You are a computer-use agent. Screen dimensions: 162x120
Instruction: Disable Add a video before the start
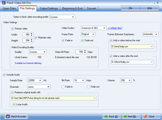coord(111,41)
